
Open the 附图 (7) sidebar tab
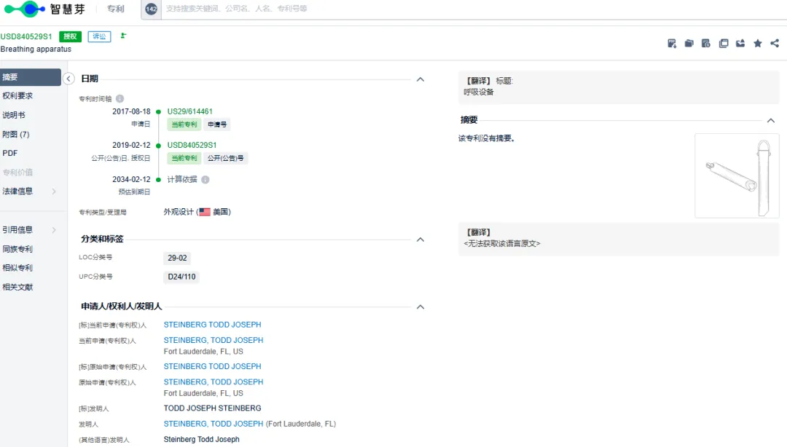pyautogui.click(x=16, y=134)
